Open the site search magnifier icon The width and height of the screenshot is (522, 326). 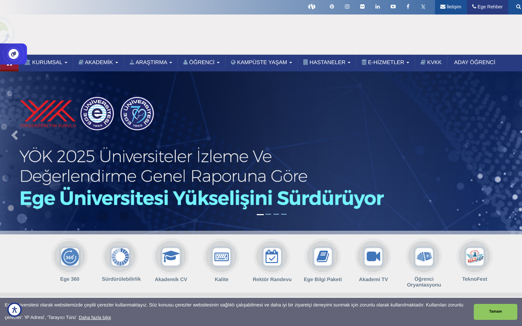click(518, 7)
